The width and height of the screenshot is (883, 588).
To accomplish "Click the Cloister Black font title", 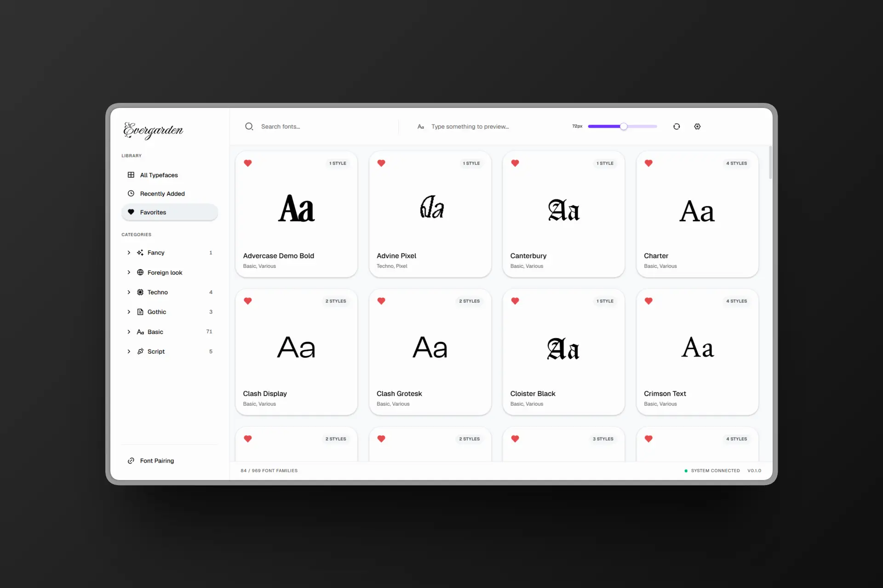I will pyautogui.click(x=533, y=394).
